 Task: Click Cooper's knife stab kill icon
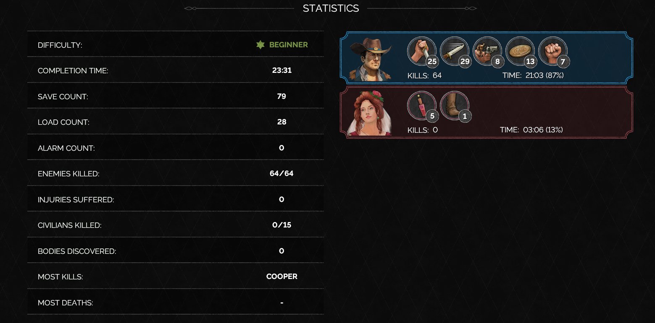[x=422, y=51]
